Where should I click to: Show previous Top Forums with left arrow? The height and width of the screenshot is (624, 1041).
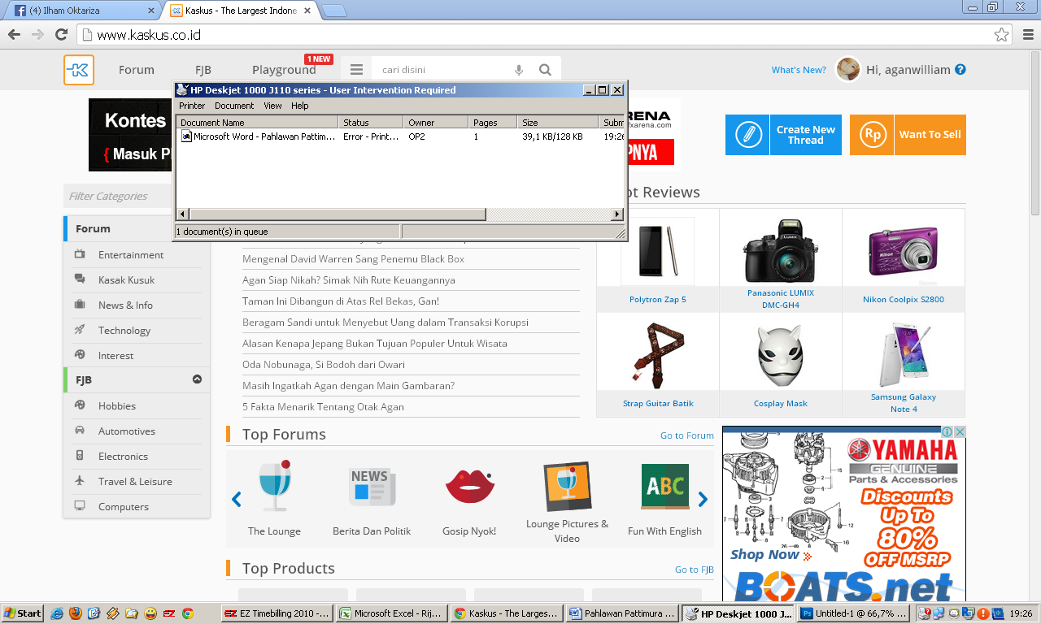pos(237,500)
